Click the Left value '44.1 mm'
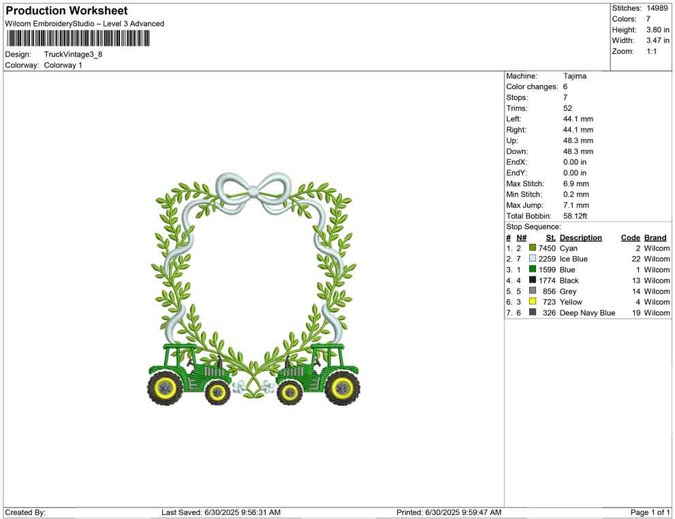This screenshot has height=519, width=675. click(x=578, y=119)
